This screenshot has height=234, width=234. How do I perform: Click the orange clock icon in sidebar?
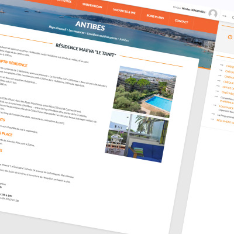pyautogui.click(x=230, y=37)
